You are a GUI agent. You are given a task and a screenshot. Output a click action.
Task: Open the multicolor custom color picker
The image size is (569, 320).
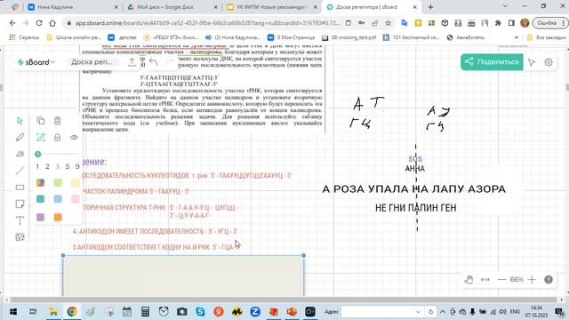(40, 182)
